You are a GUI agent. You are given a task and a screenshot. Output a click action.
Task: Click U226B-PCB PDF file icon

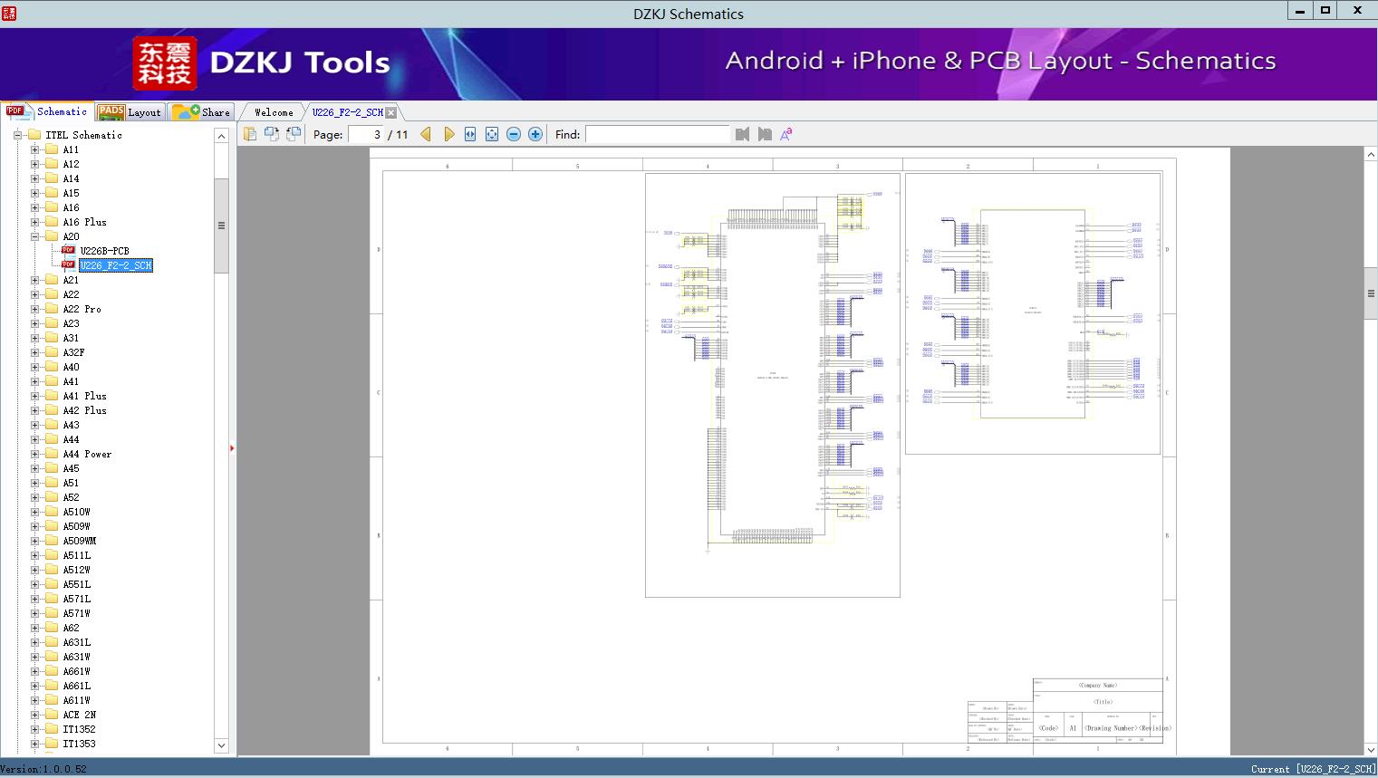(68, 250)
